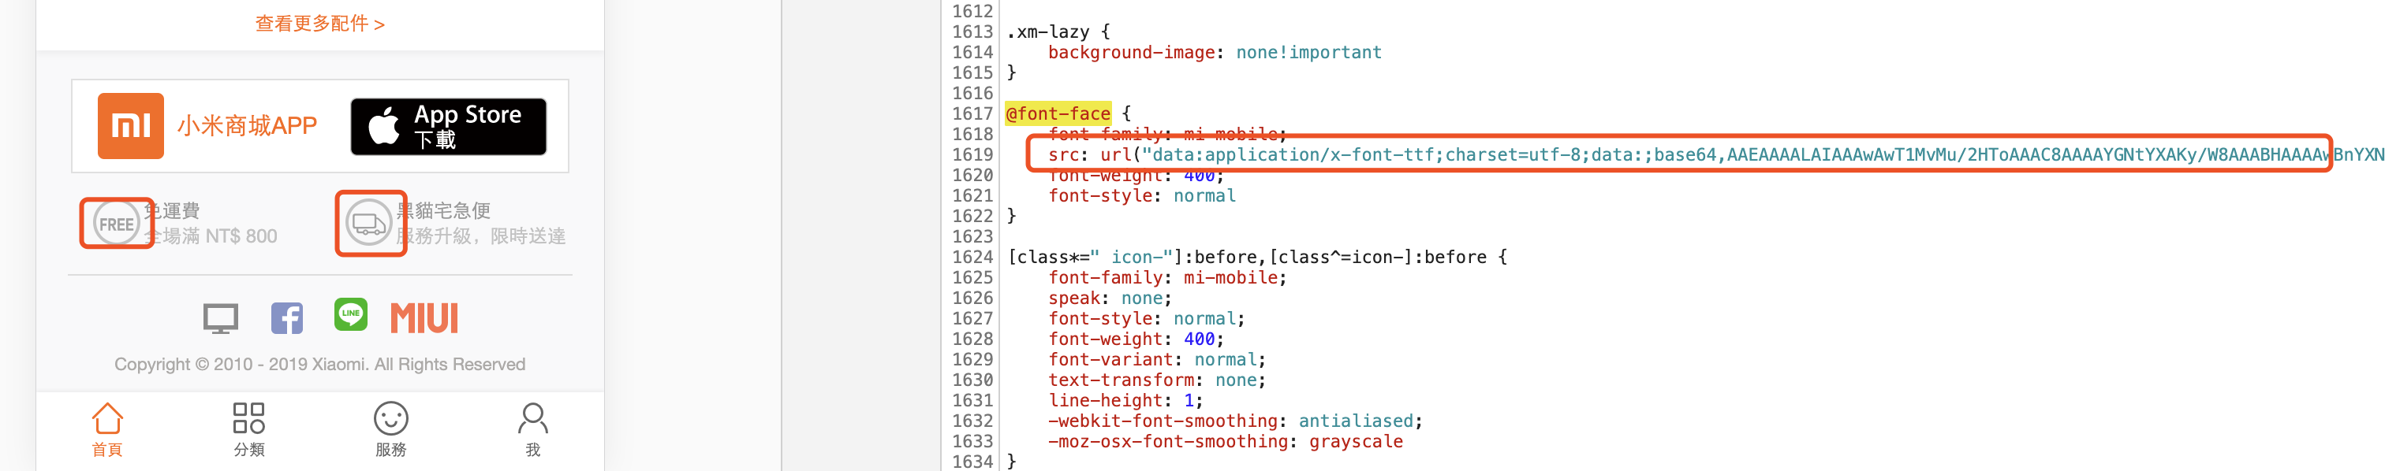Screen dimensions: 2385x471
Task: Select the 黑貓宅急便 label text
Action: pyautogui.click(x=443, y=211)
